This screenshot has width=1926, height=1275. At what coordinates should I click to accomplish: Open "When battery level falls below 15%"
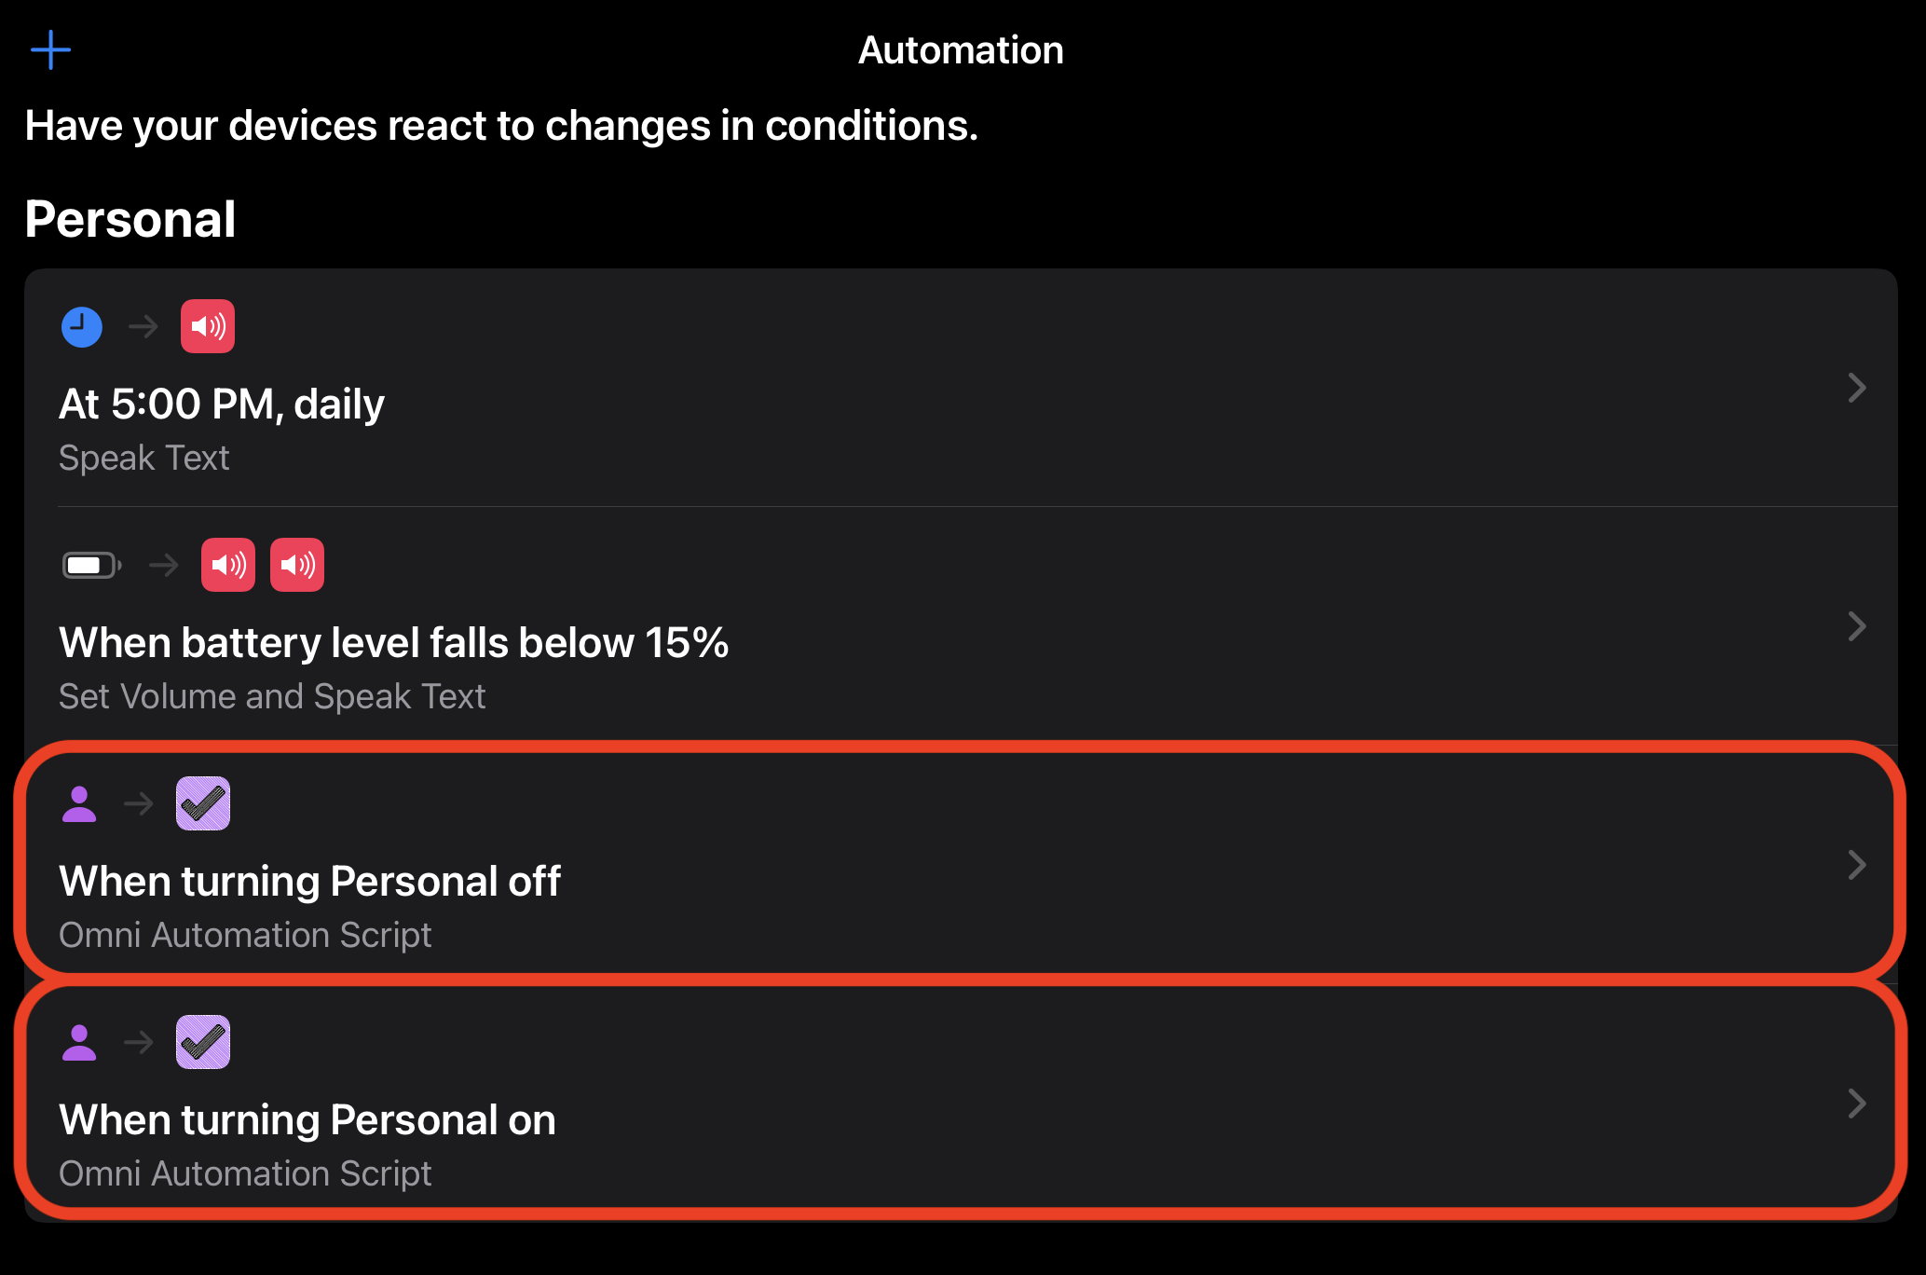393,643
